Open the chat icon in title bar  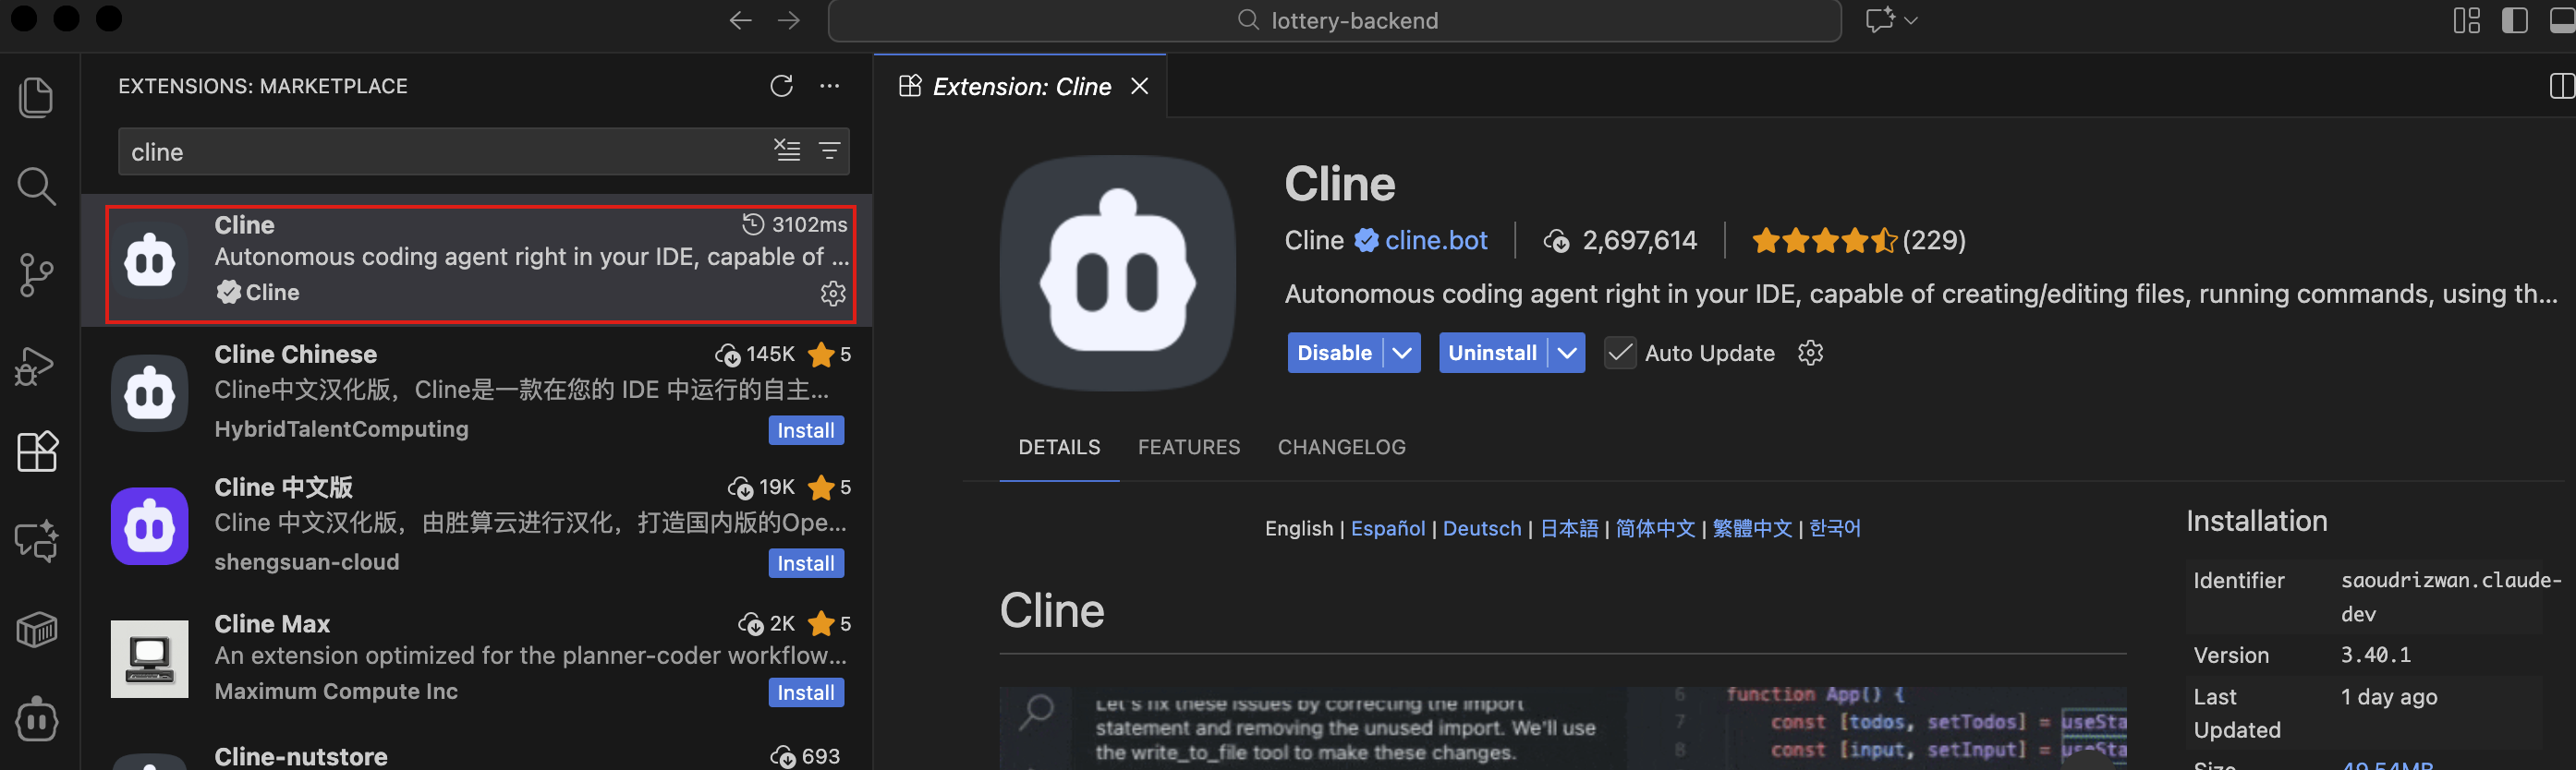click(x=1880, y=20)
